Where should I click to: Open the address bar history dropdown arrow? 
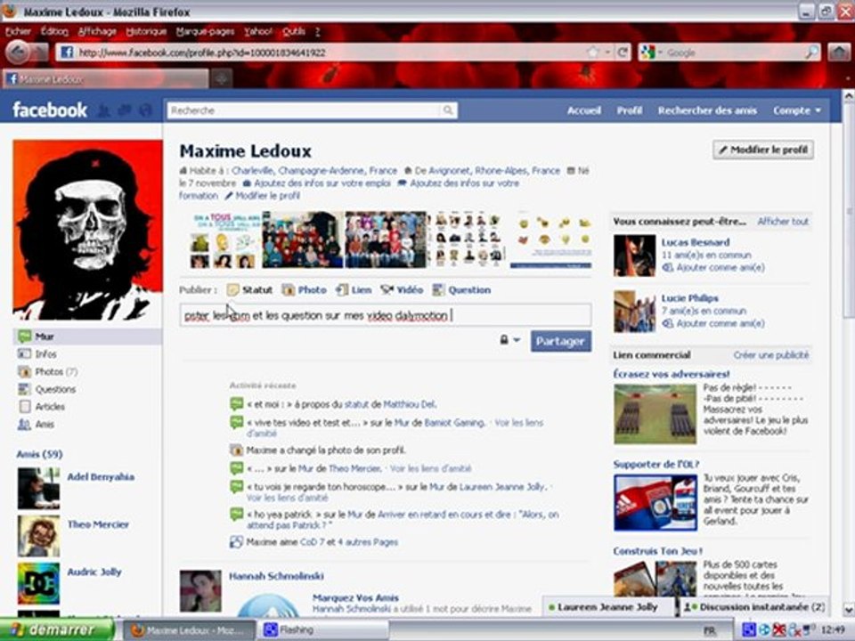607,53
